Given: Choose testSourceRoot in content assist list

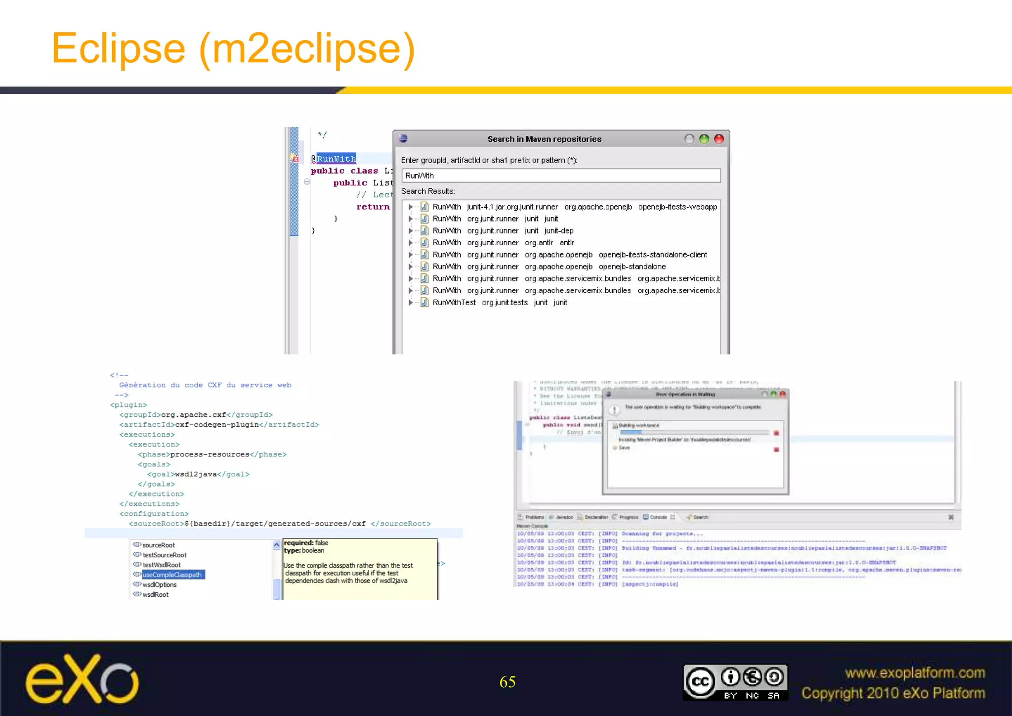Looking at the screenshot, I should [165, 555].
